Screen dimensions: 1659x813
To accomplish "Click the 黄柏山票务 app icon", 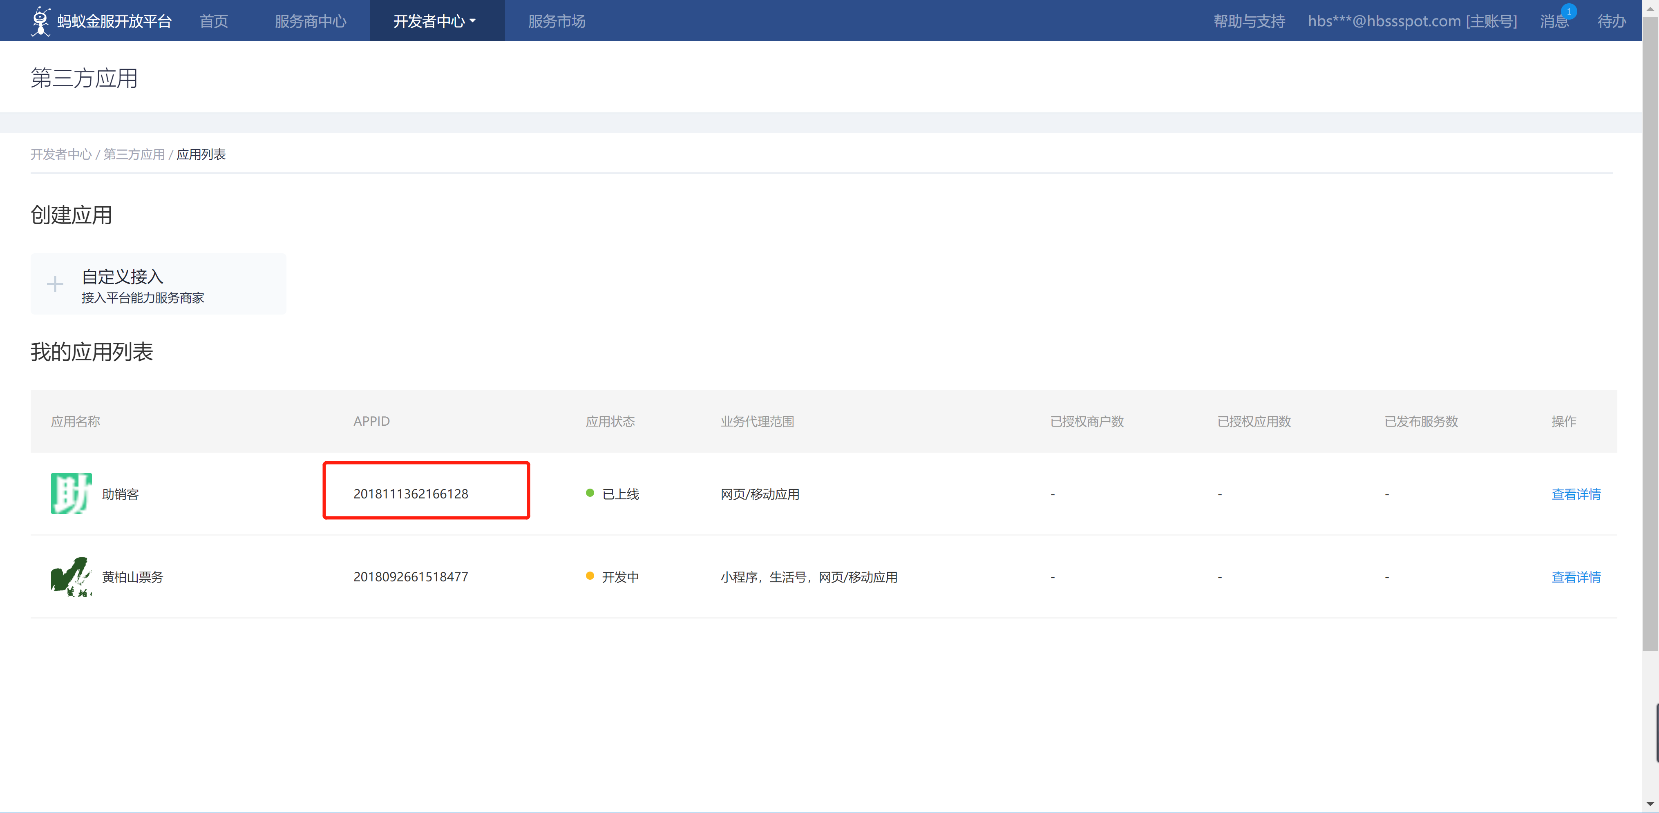I will [71, 576].
